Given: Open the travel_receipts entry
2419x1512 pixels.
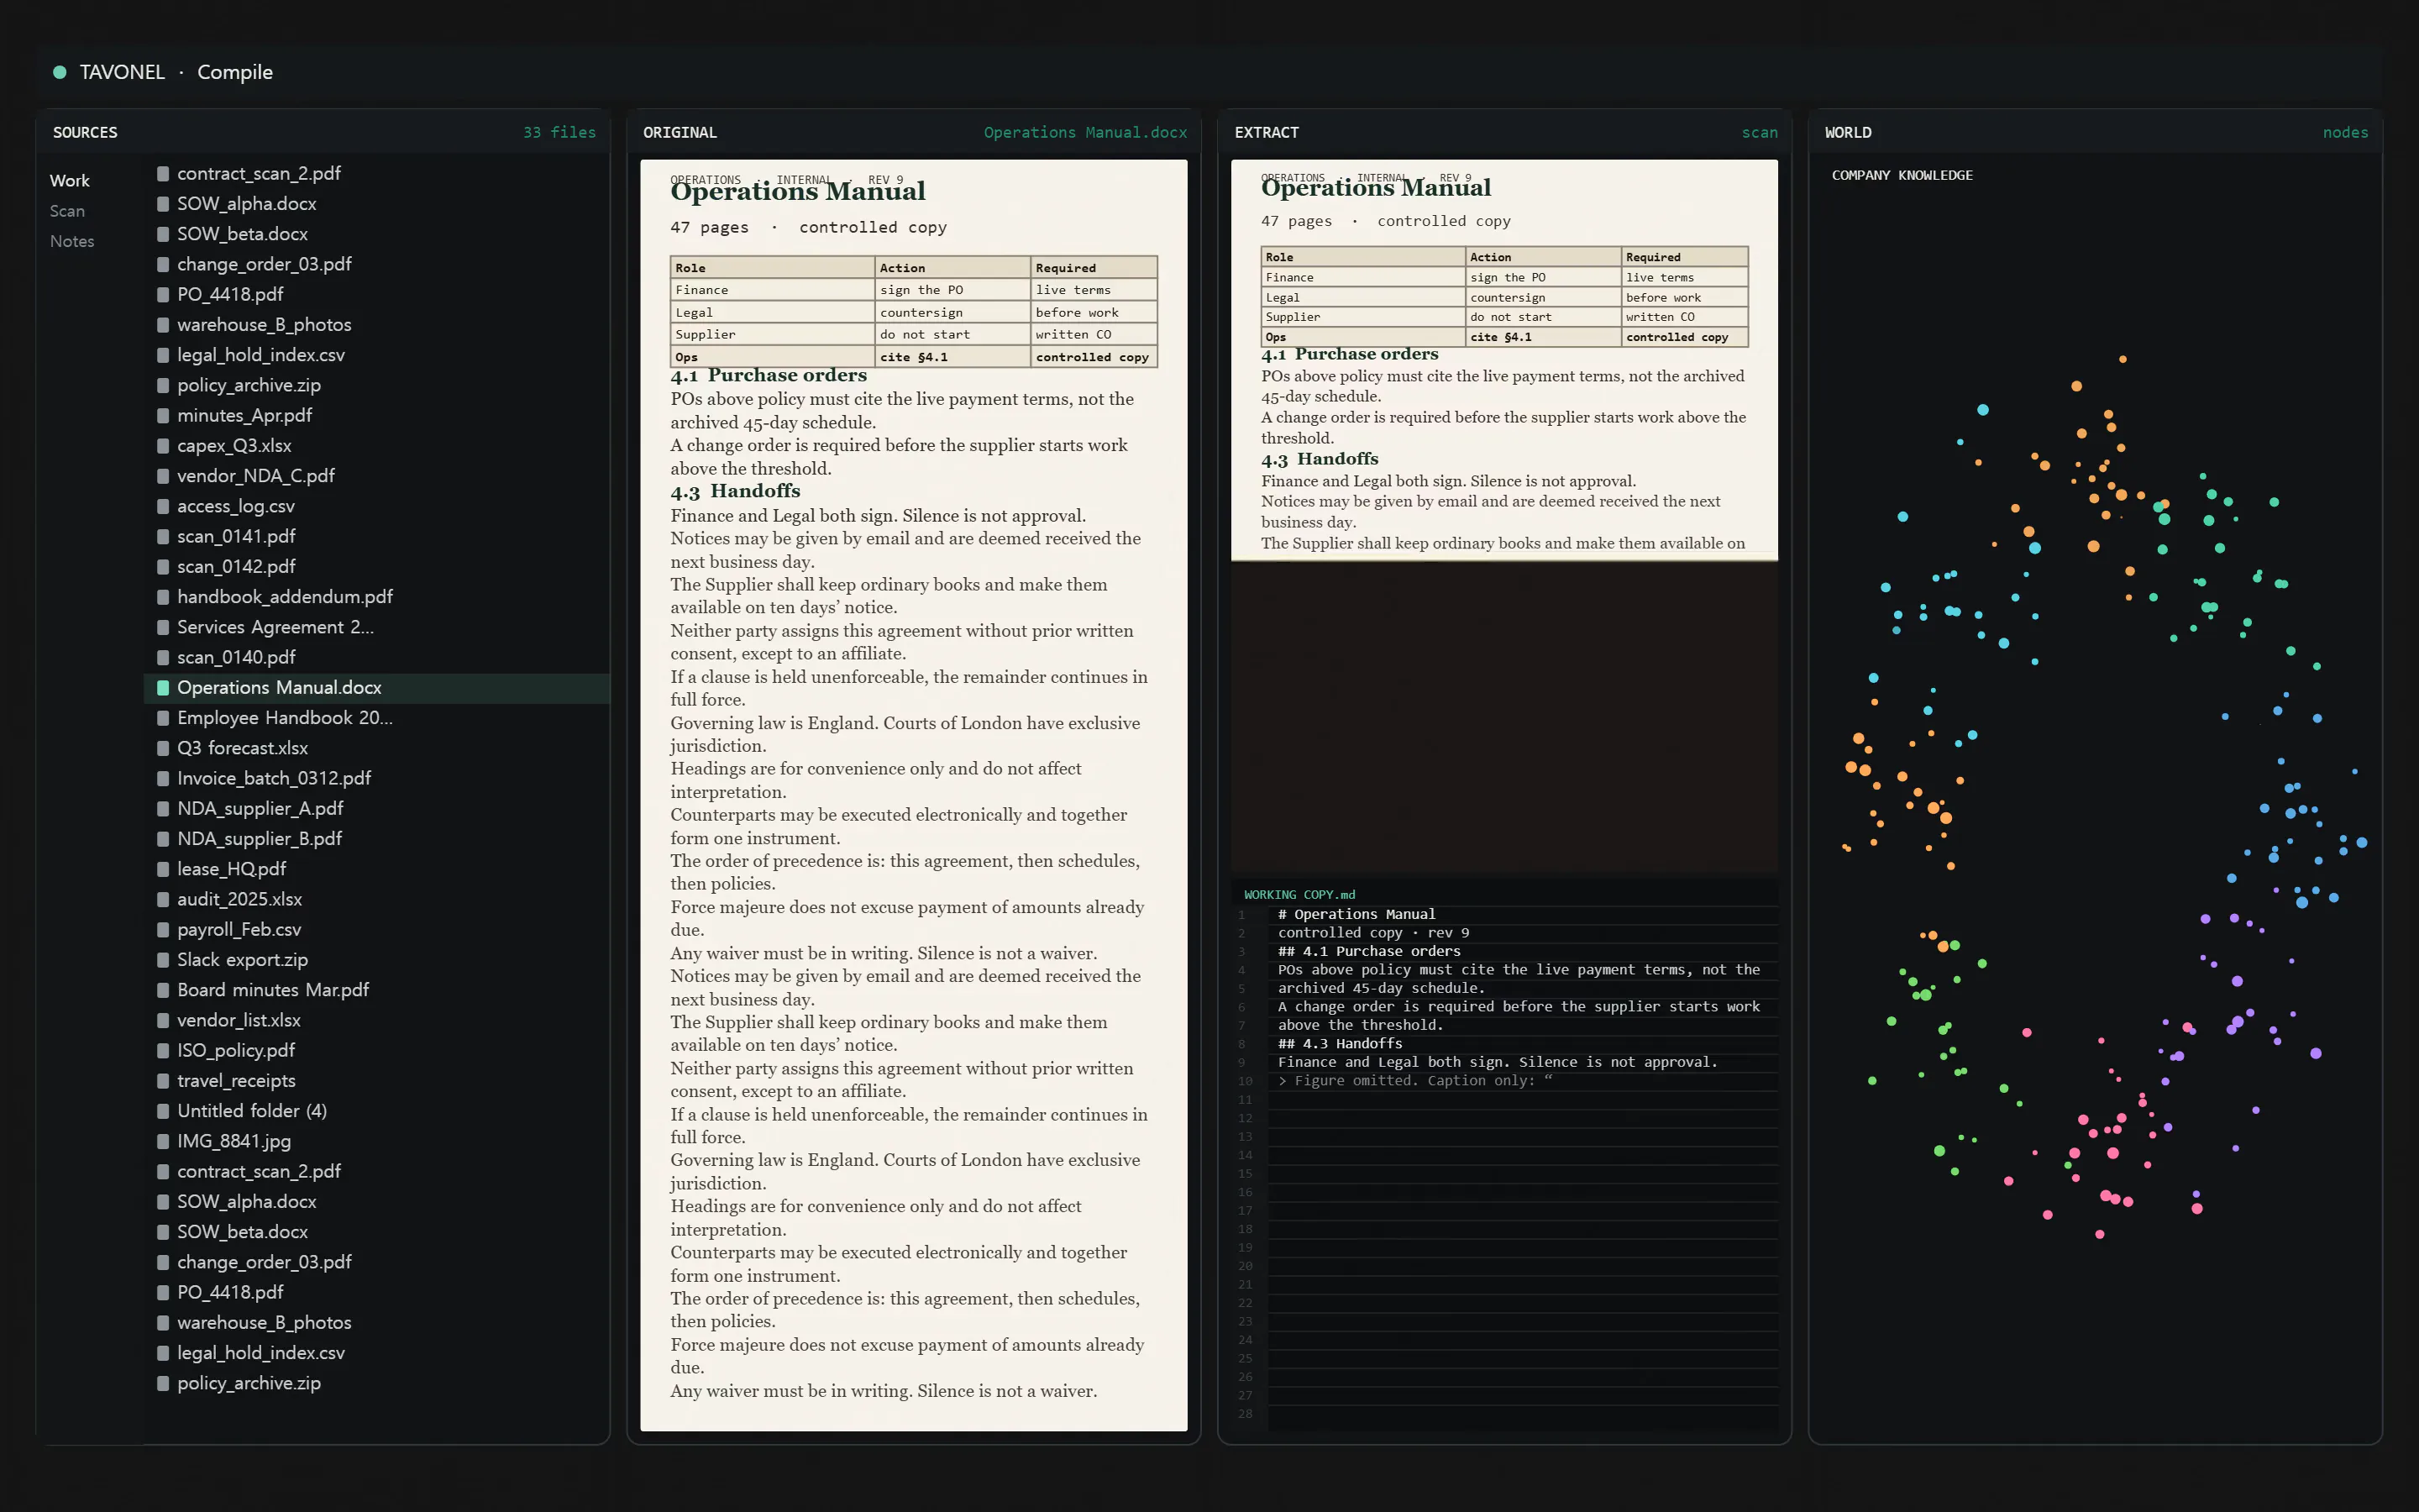Looking at the screenshot, I should point(378,1081).
